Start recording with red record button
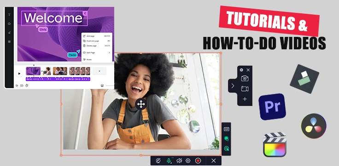This screenshot has width=339, height=166. tap(198, 160)
